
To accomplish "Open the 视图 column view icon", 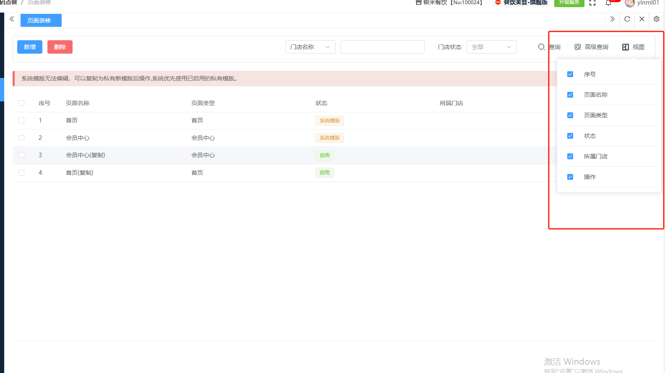I will (x=633, y=47).
